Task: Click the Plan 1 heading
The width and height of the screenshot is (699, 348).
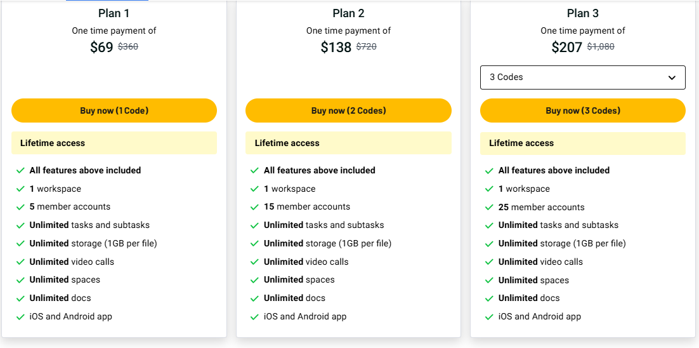Action: [114, 13]
